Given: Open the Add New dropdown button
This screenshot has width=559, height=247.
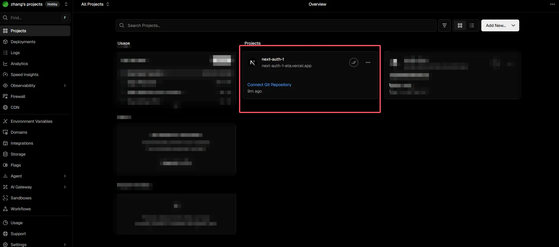Looking at the screenshot, I should click(500, 25).
